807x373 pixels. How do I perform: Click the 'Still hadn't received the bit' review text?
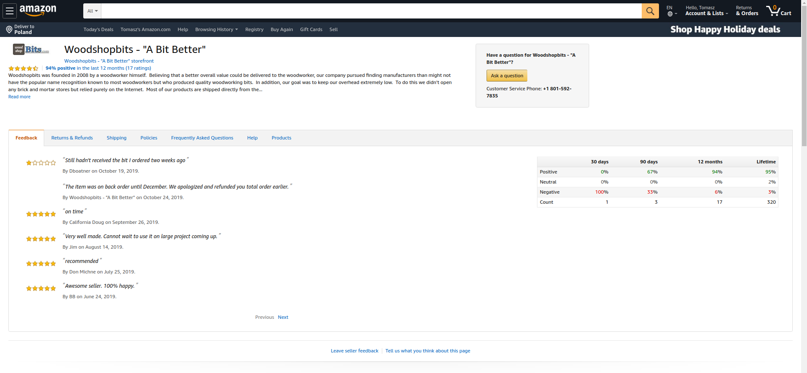(x=125, y=160)
